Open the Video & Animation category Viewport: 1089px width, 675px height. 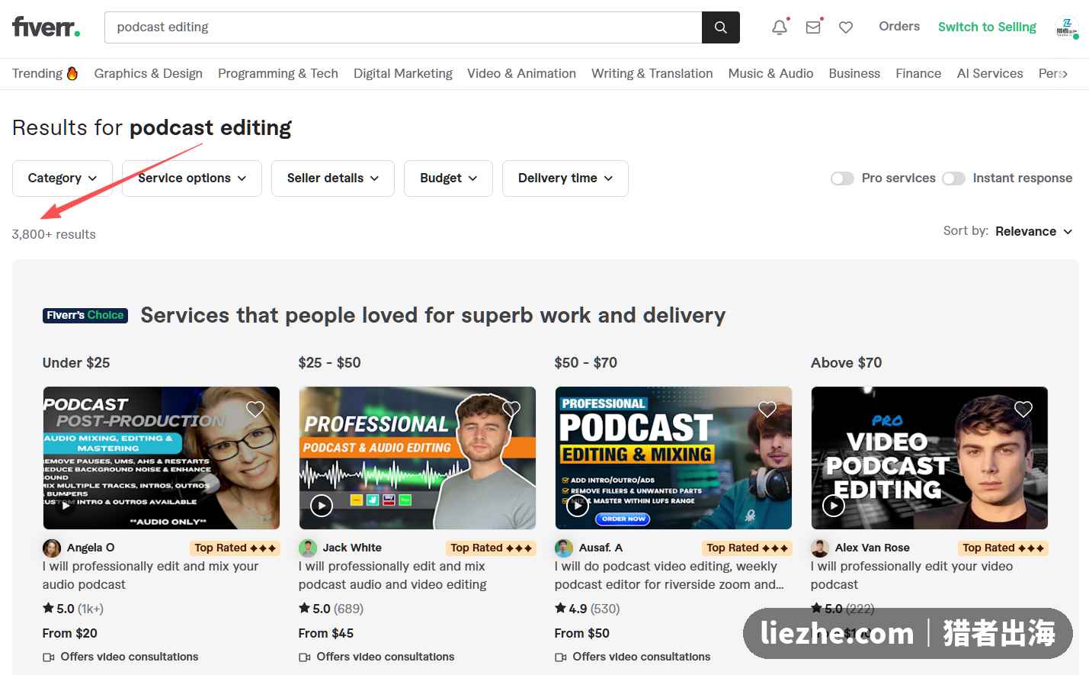coord(521,73)
